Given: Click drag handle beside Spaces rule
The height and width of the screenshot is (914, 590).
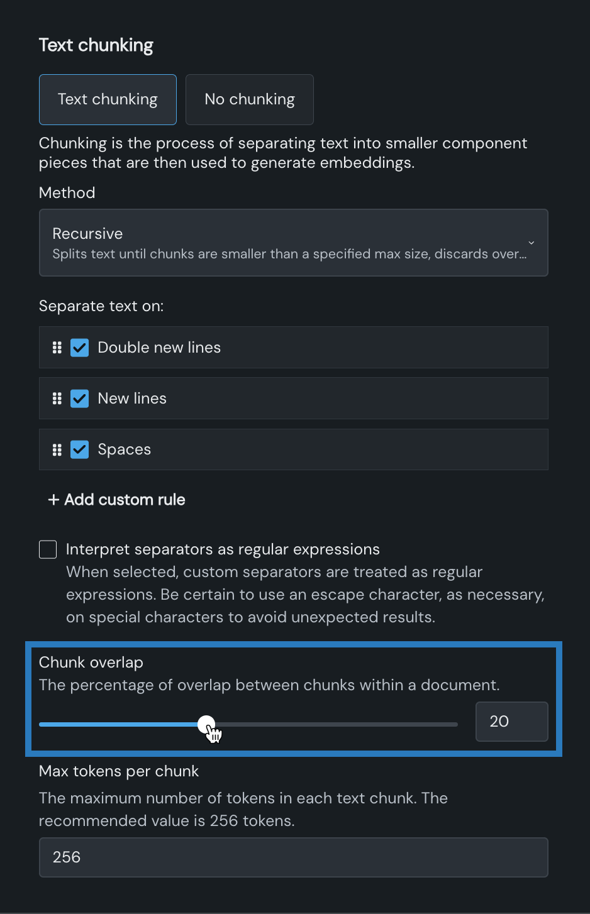Looking at the screenshot, I should pos(57,449).
